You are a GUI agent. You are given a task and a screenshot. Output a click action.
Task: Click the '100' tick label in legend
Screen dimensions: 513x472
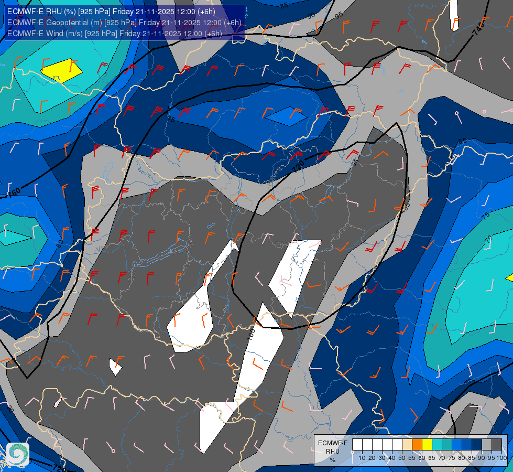[x=502, y=458]
